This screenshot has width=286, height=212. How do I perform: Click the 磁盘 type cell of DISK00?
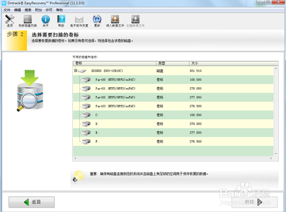(160, 71)
